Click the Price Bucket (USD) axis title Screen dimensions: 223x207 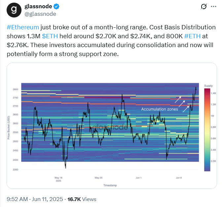tap(9, 127)
